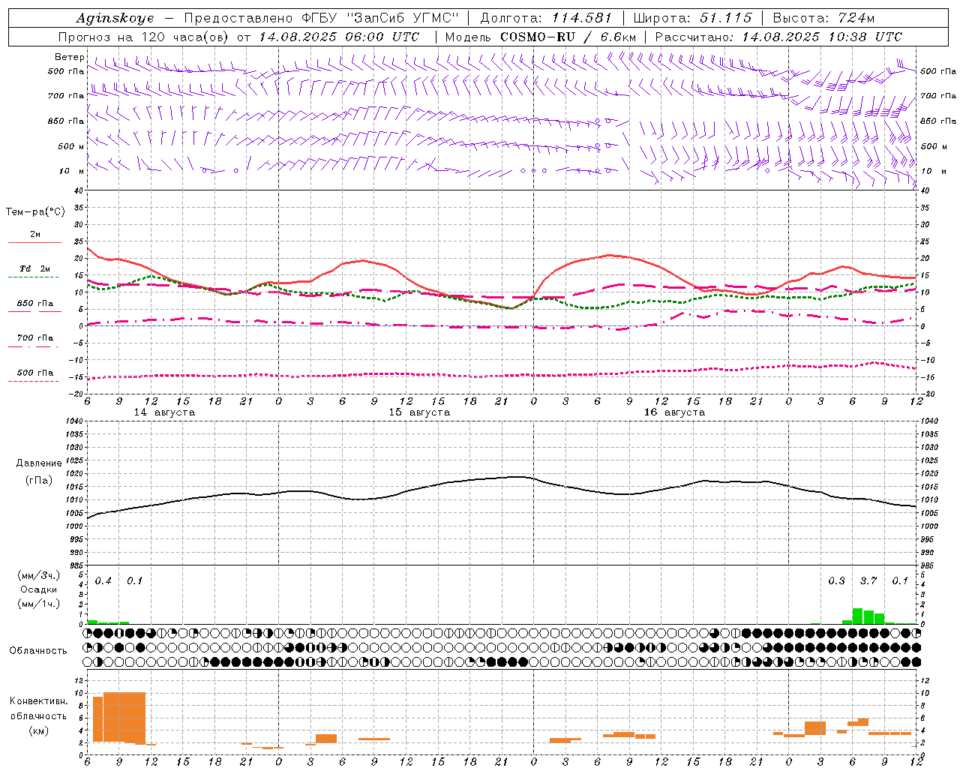Screen dimensions: 960x768
Task: Click the elevation text "Высота: 724м"
Action: tap(823, 18)
